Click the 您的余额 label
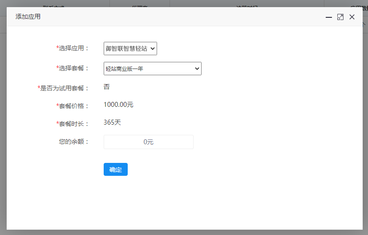The width and height of the screenshot is (368, 235). click(x=74, y=142)
